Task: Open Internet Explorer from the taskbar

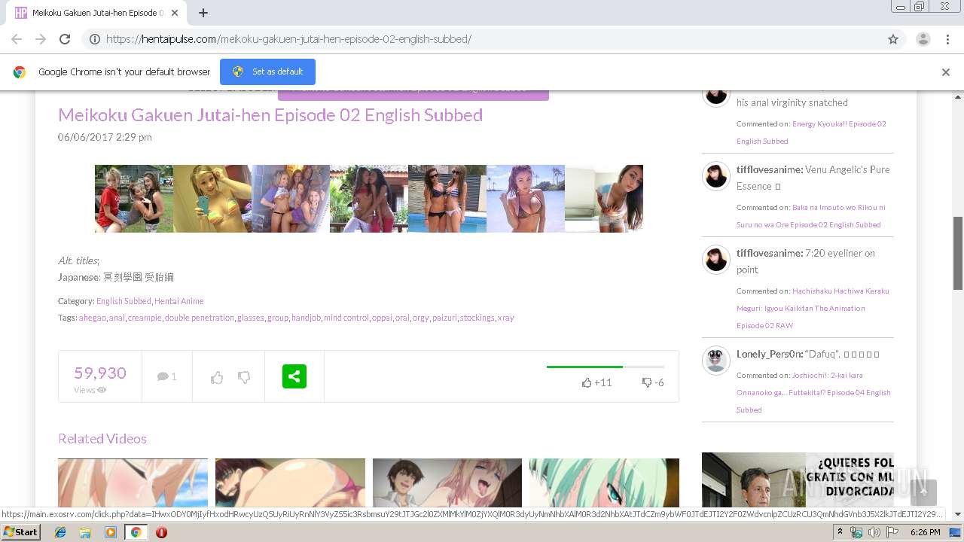Action: 60,532
